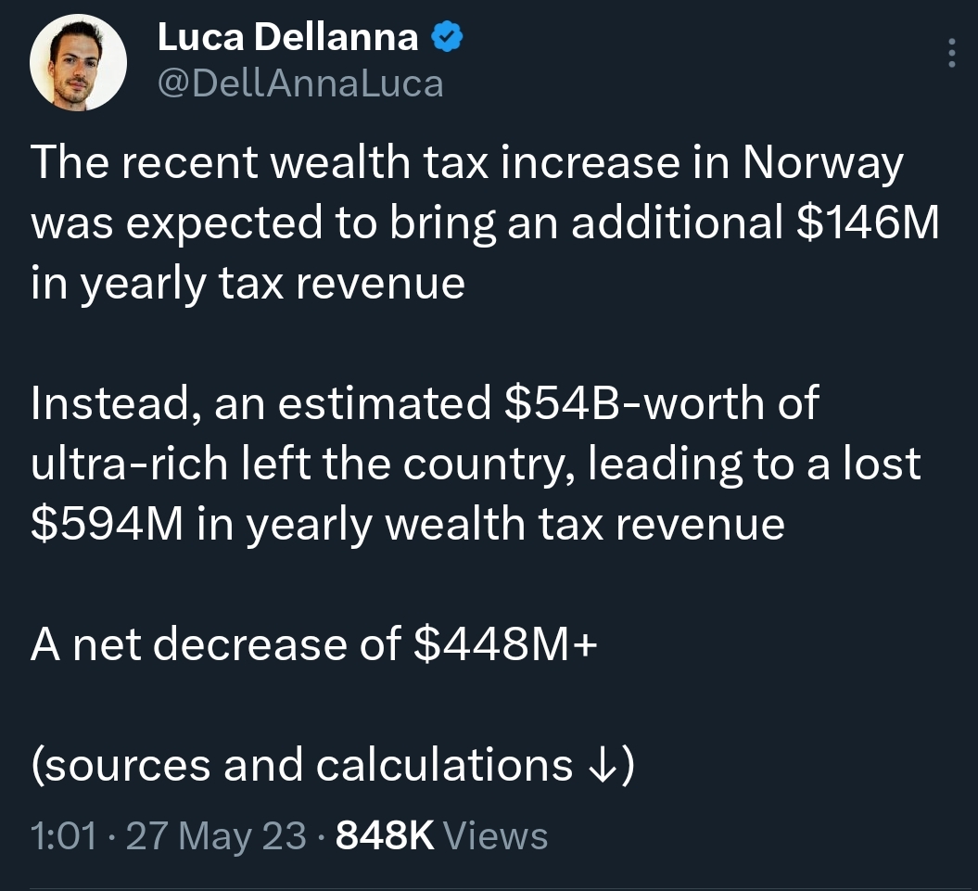Open the three-dot more options menu

[x=951, y=55]
